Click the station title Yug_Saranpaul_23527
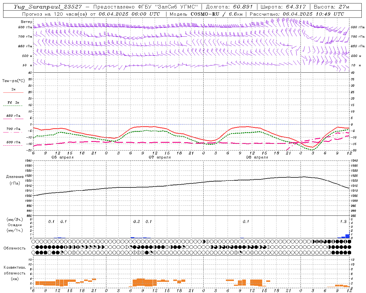This screenshot has width=366, height=293. (48, 7)
